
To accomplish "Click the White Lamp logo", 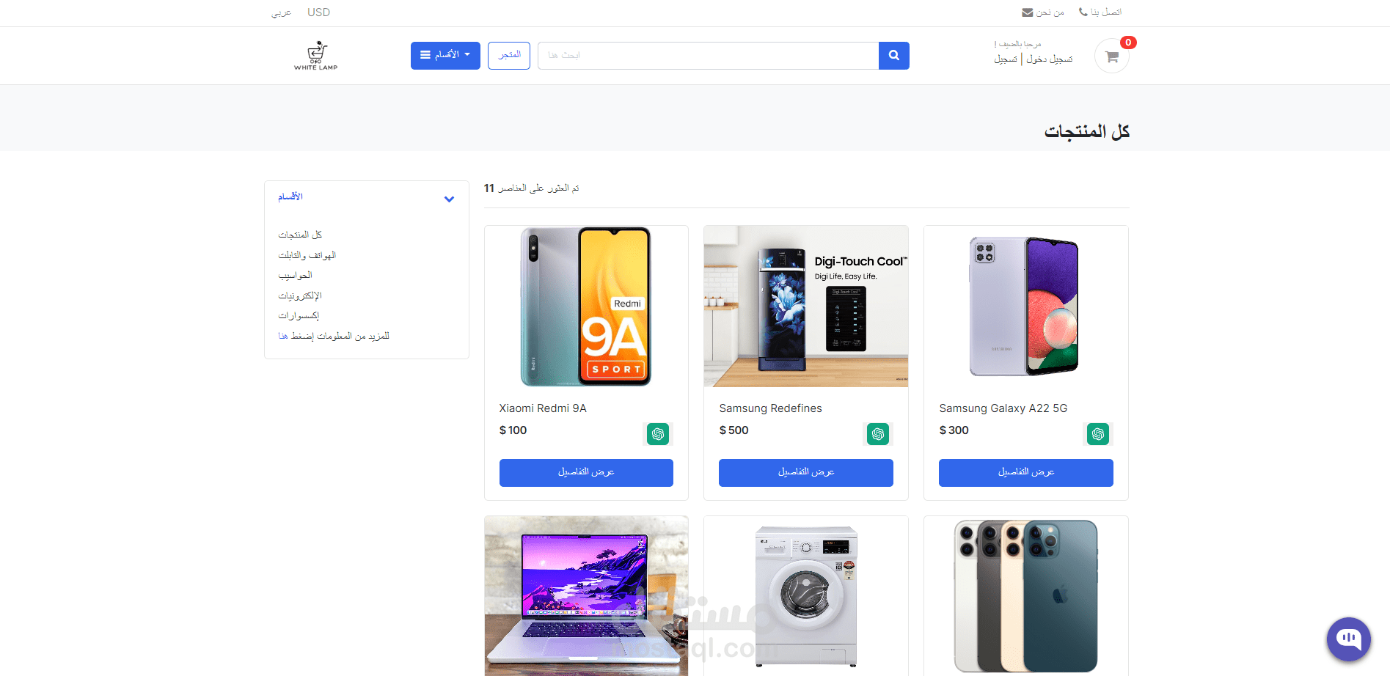I will pos(316,56).
